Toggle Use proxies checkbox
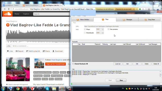162x91 pixels. click(108, 29)
